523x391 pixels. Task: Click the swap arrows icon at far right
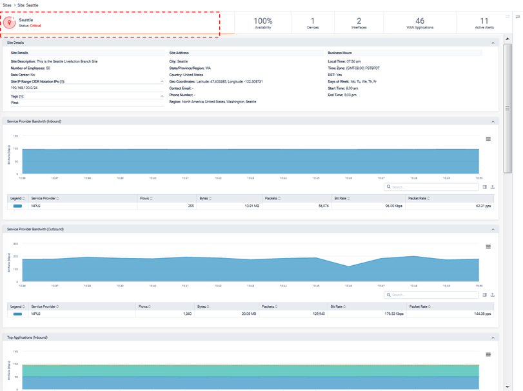518,17
